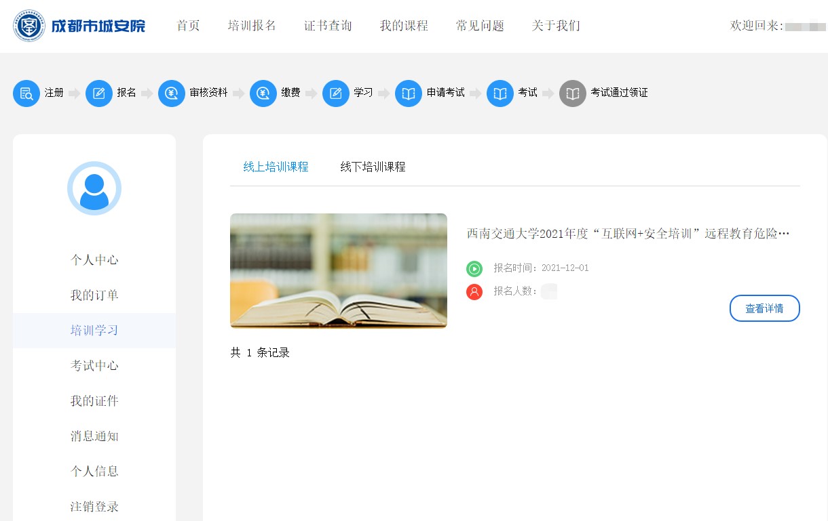Screen dimensions: 828x521
Task: Click the 学习 step icon
Action: [x=335, y=93]
